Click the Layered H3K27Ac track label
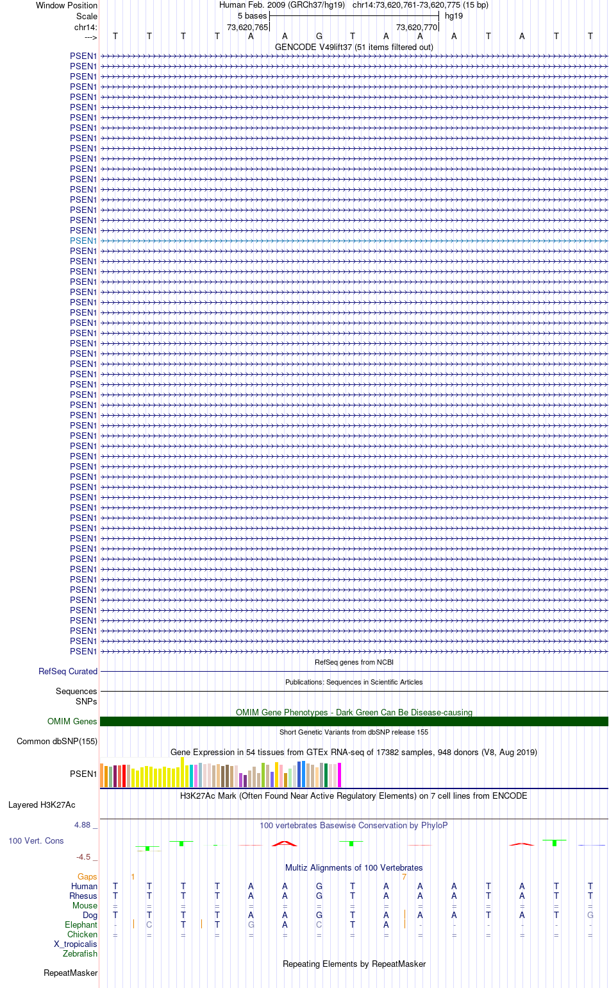Screen dimensions: 609x988 click(x=42, y=805)
